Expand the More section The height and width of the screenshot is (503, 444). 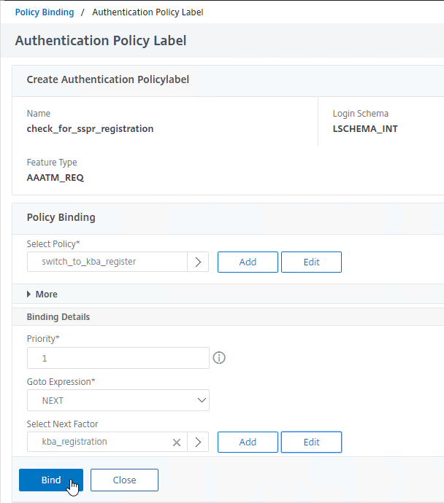click(42, 295)
